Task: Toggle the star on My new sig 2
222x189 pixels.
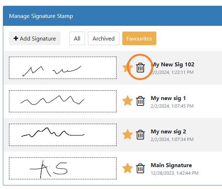Action: pos(128,135)
